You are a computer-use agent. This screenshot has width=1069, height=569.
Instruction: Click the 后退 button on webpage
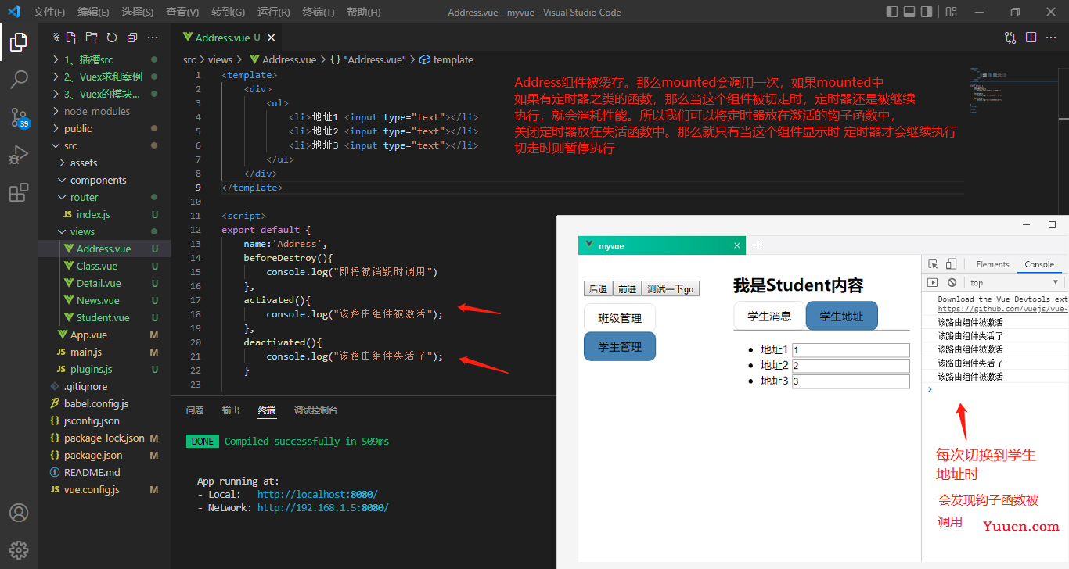point(598,289)
